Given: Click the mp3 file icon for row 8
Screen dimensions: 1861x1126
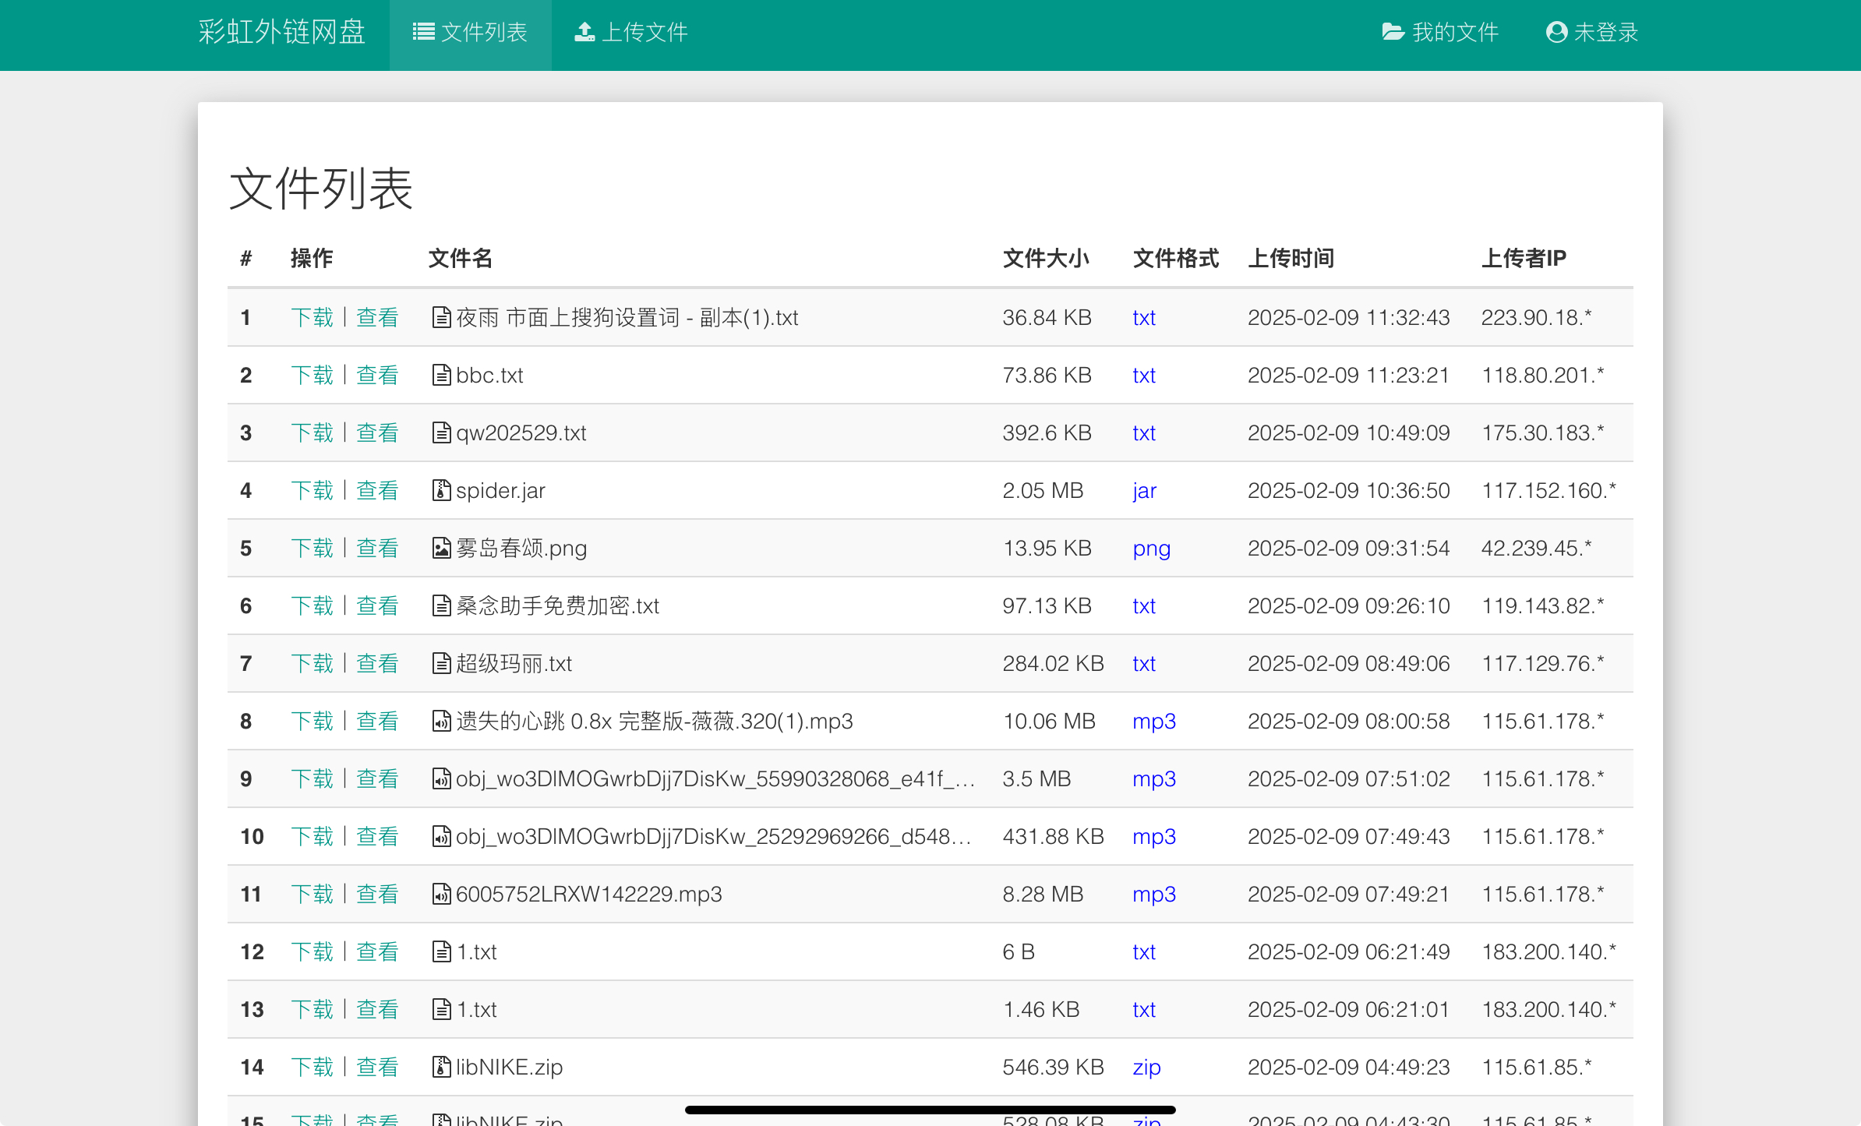Looking at the screenshot, I should coord(441,721).
